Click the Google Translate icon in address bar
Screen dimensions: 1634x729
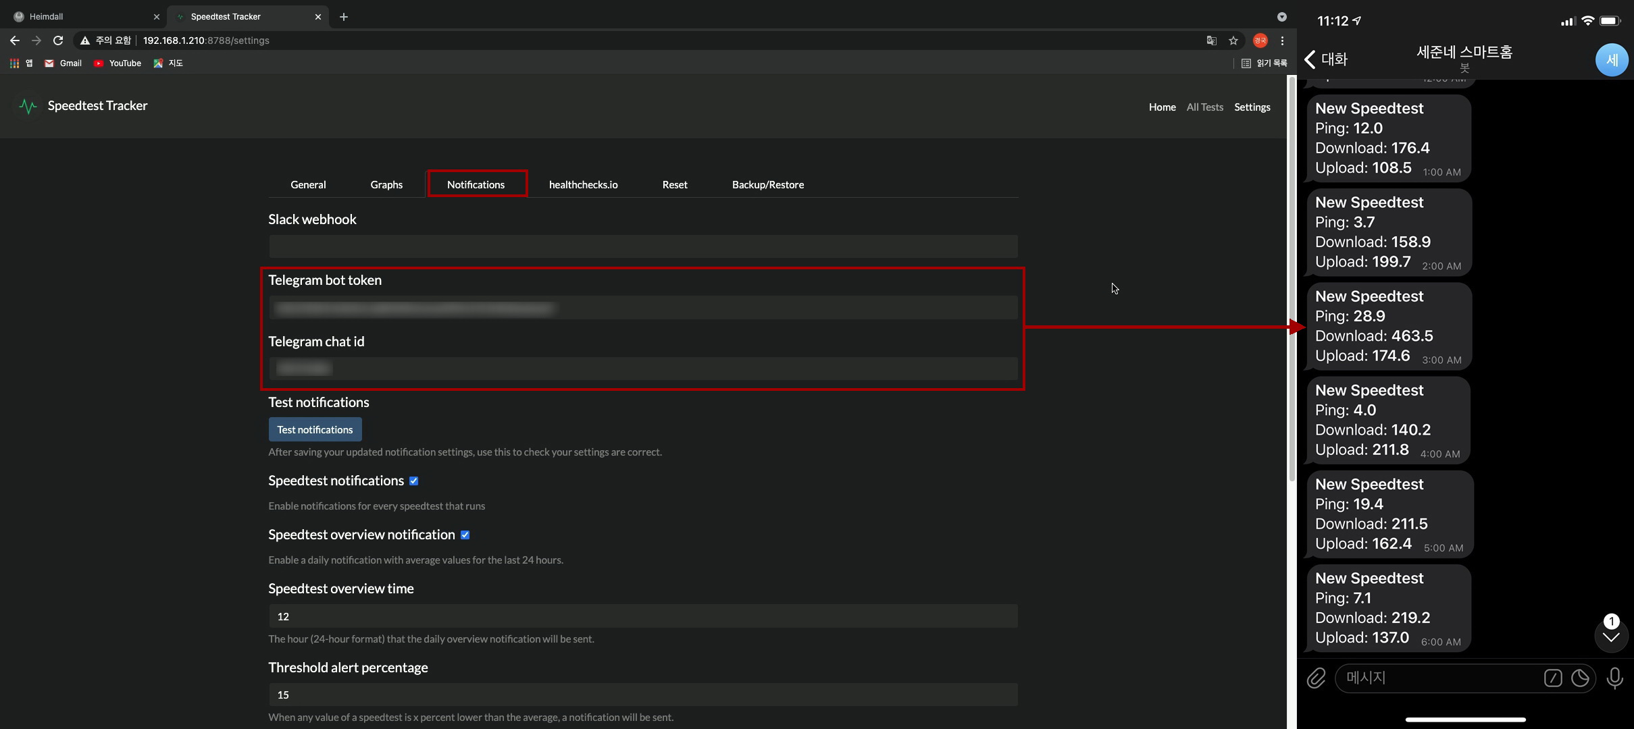pos(1212,40)
